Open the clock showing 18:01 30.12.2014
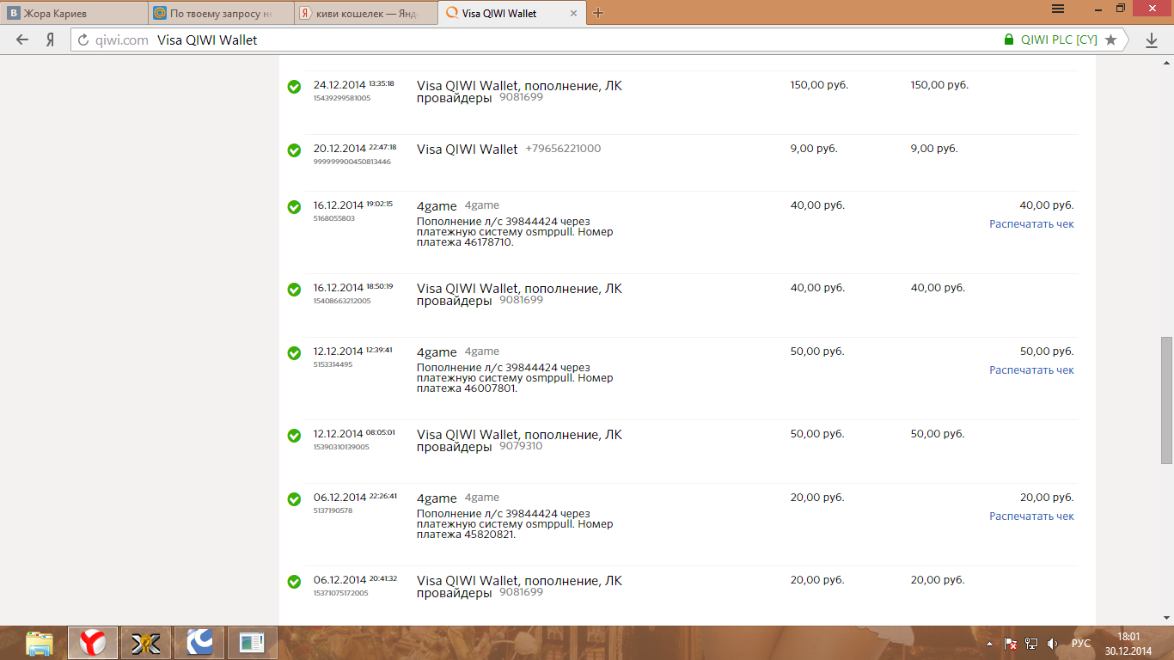Viewport: 1174px width, 660px height. pos(1128,643)
